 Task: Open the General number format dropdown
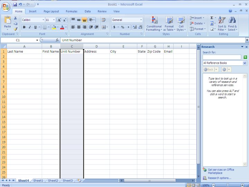pos(141,20)
